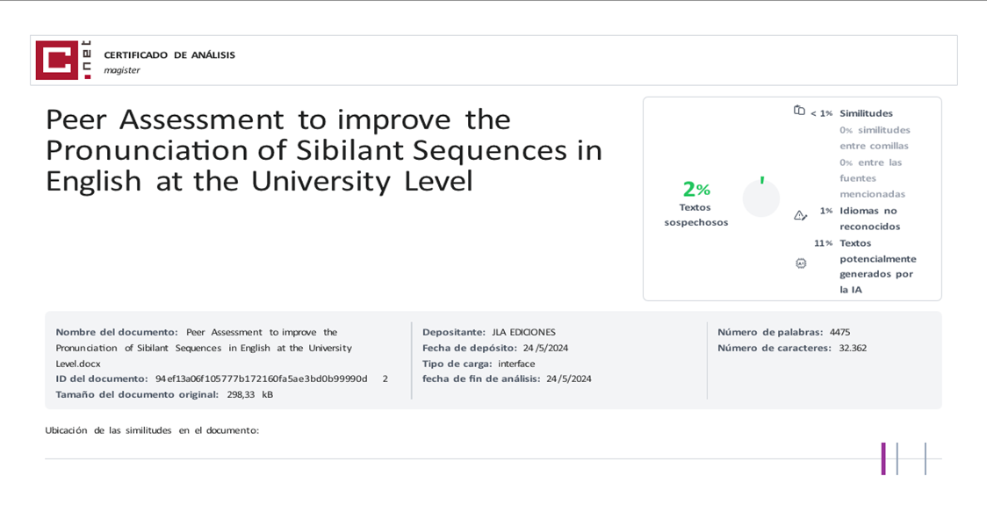Click the green 2% suspicious texts score
This screenshot has width=987, height=505.
695,189
